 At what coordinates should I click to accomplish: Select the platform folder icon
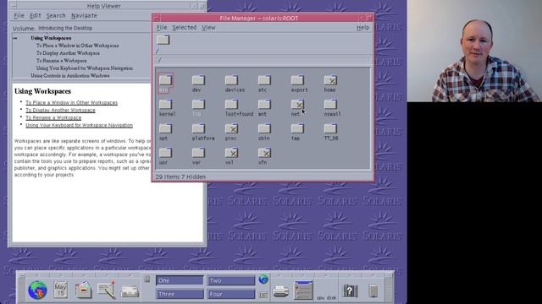(x=198, y=129)
